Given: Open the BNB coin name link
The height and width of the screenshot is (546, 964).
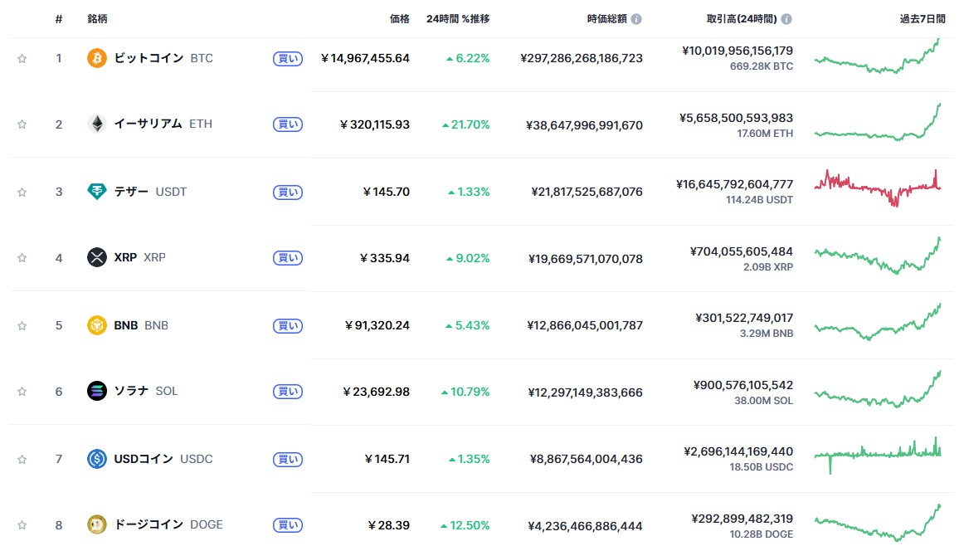Looking at the screenshot, I should [141, 325].
